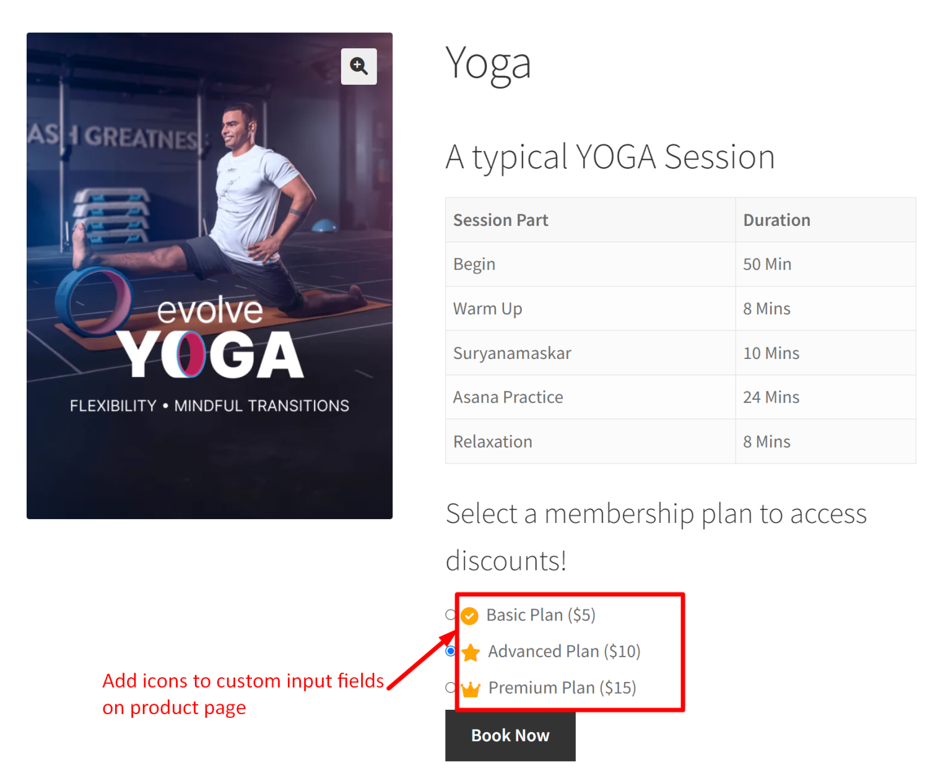Open the image zoom magnifier icon
This screenshot has height=776, width=951.
coord(359,66)
